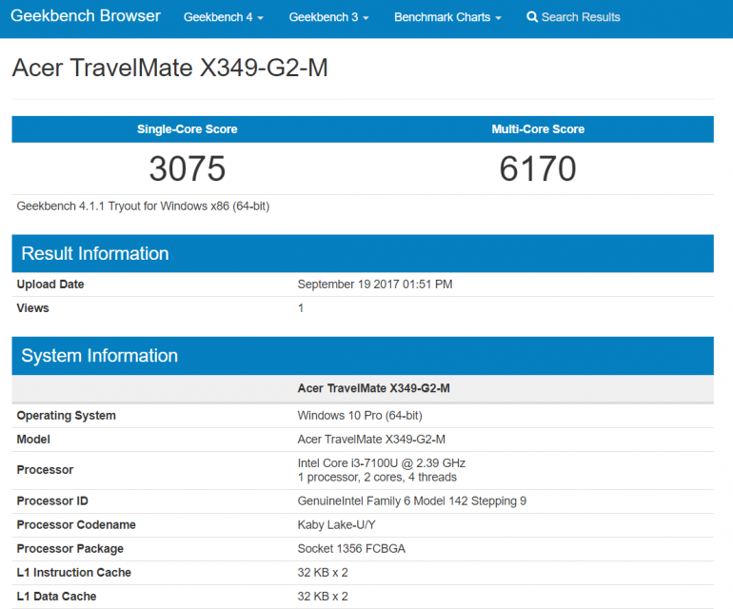Expand the Geekbench 3 dropdown menu
The image size is (733, 609).
click(x=328, y=17)
